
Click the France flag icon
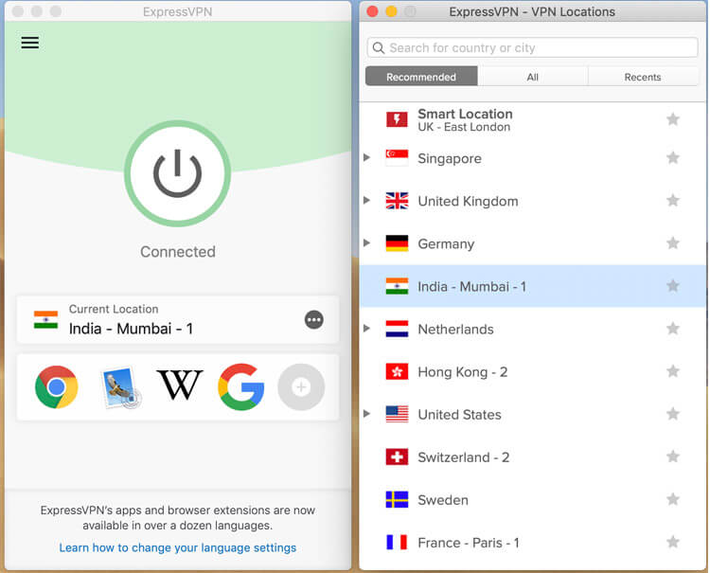397,542
